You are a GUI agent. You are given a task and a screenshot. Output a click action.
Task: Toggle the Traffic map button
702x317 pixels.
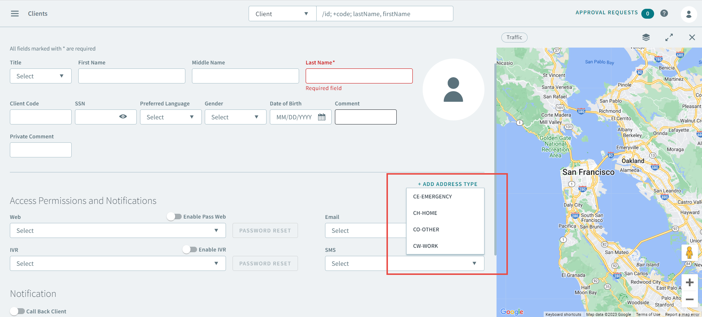coord(514,37)
